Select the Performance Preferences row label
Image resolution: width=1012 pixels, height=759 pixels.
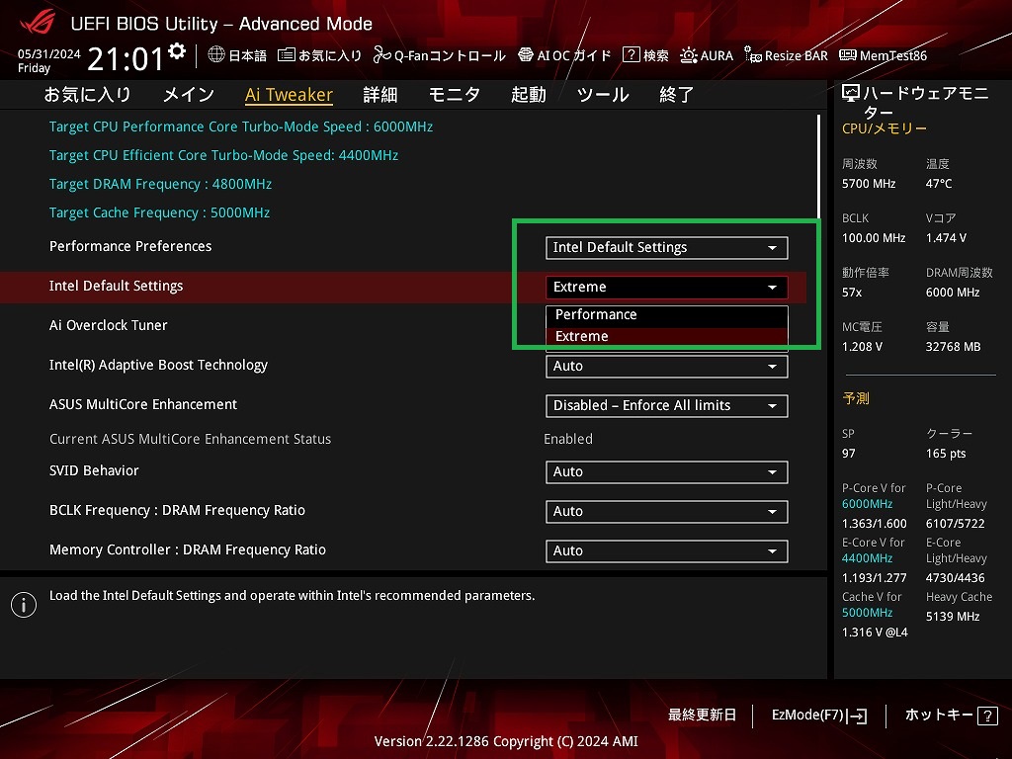(130, 246)
